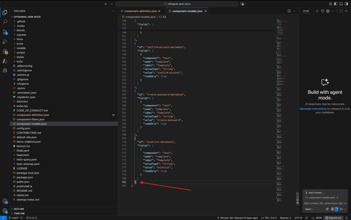Open package.json in the explorer
Viewport: 351px width, 220px height.
[24, 177]
